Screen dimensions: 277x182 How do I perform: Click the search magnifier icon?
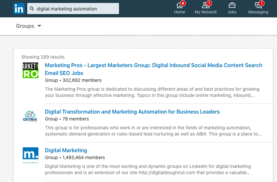pos(32,9)
